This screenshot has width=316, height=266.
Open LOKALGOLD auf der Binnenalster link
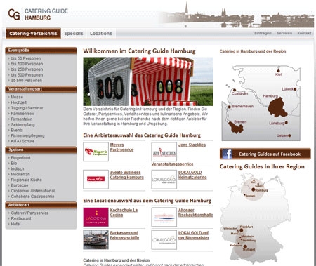click(x=194, y=235)
